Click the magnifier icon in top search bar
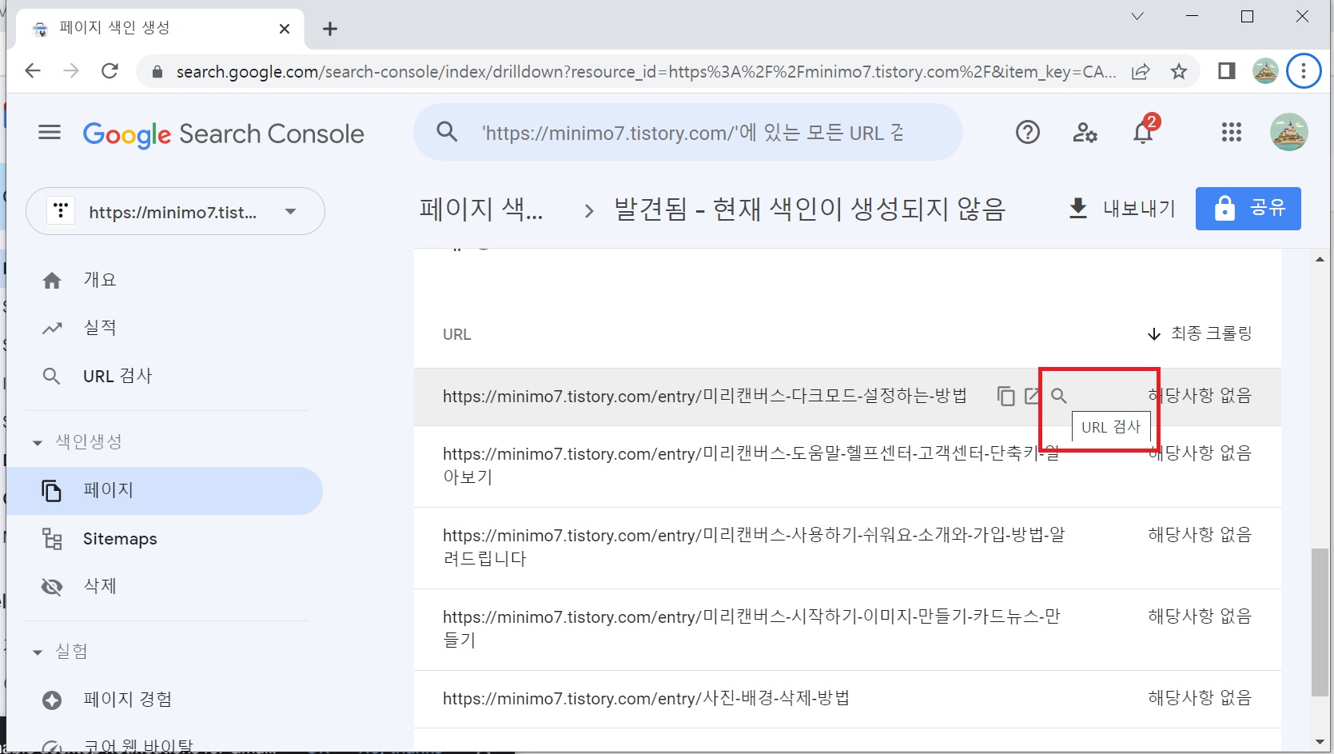 [x=448, y=132]
